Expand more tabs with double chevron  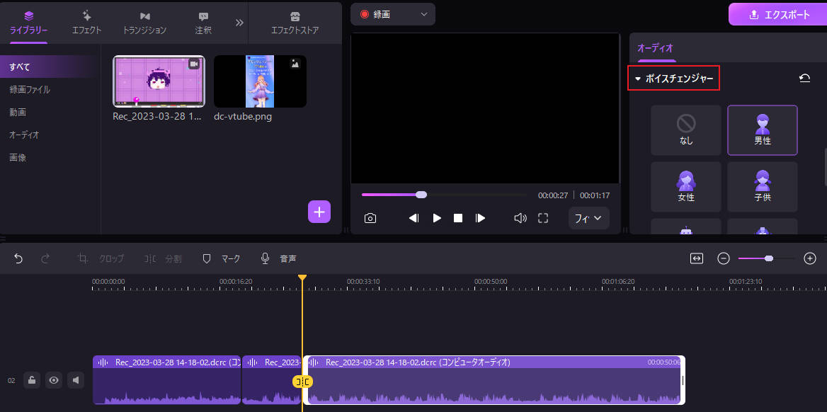239,23
